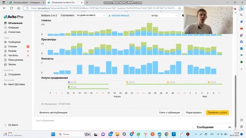The image size is (246, 138).
Task: Open the Сообщения sidebar item
Action: point(14,42)
